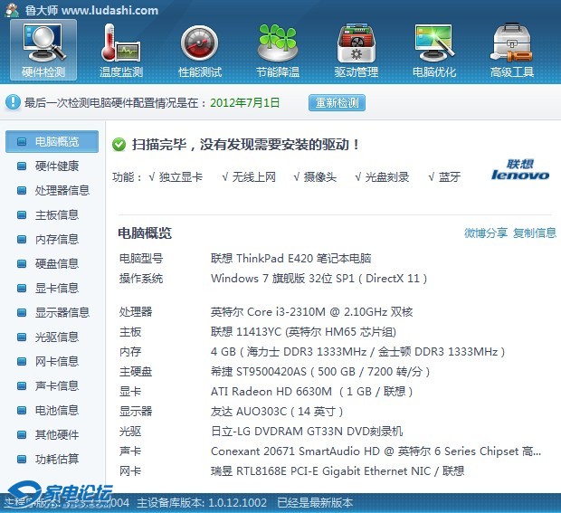Click the icon beside 声卡信息

pos(22,385)
